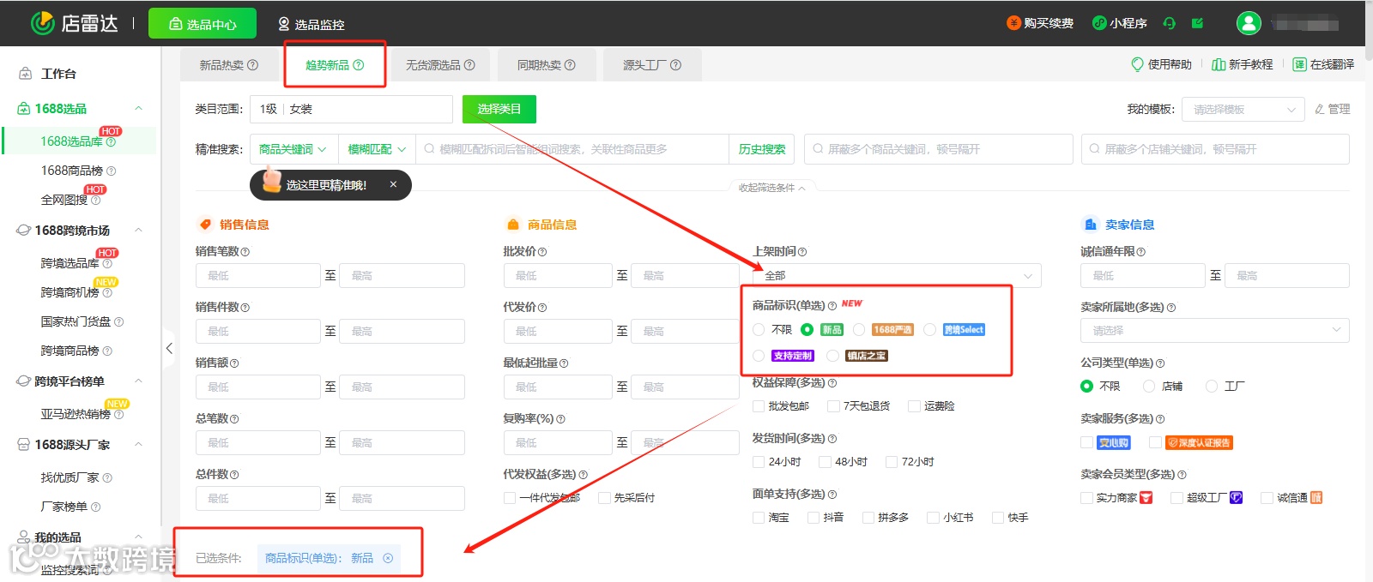Select the 镇店之宝 radio option
Image resolution: width=1373 pixels, height=582 pixels.
point(832,356)
